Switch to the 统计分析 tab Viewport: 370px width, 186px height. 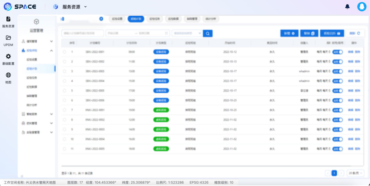pyautogui.click(x=210, y=19)
